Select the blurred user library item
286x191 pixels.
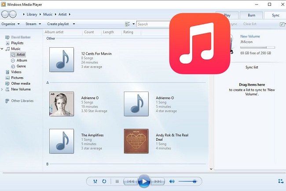coord(21,37)
